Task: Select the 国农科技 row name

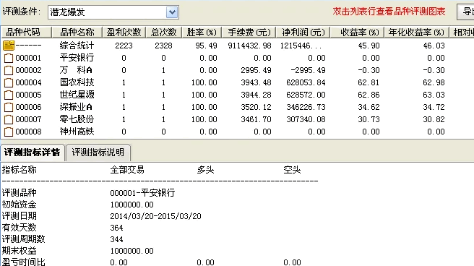Action: (x=77, y=82)
